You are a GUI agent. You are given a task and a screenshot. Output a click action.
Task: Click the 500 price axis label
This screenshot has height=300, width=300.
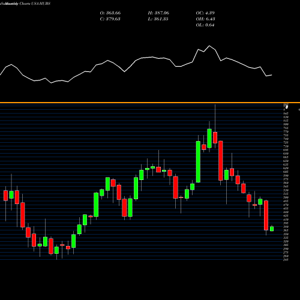(286, 197)
